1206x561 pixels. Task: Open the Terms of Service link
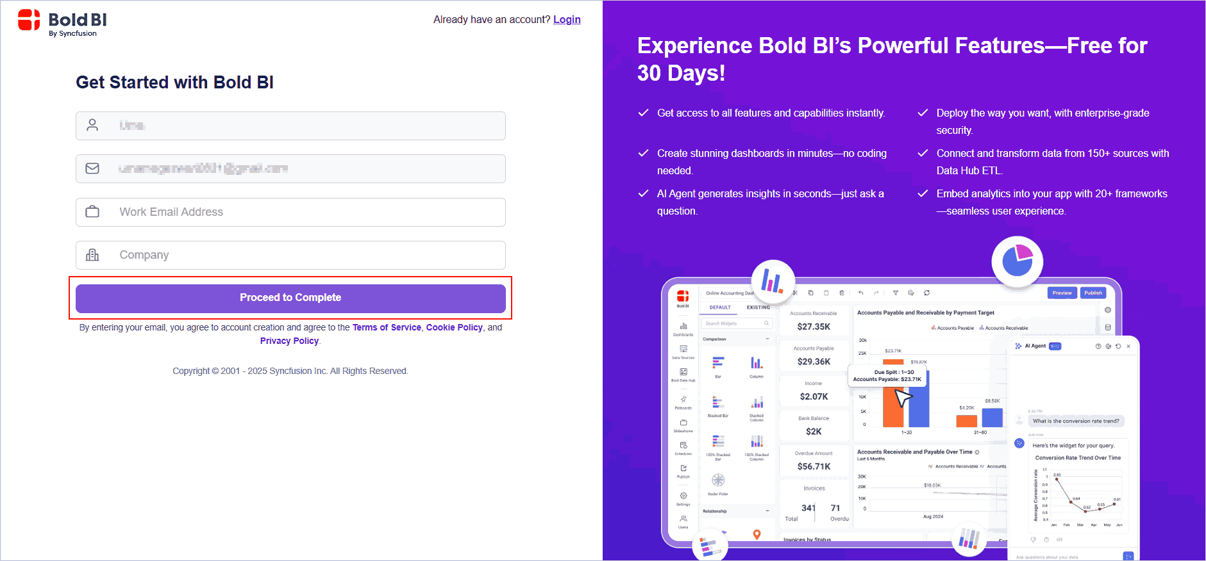[x=387, y=327]
